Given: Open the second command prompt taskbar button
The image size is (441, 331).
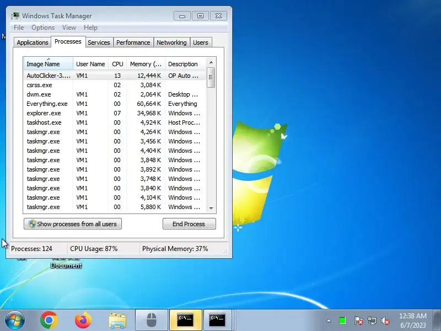Looking at the screenshot, I should click(x=217, y=320).
